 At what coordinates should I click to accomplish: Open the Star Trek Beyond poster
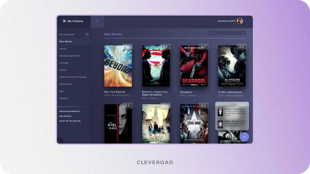coord(118,66)
